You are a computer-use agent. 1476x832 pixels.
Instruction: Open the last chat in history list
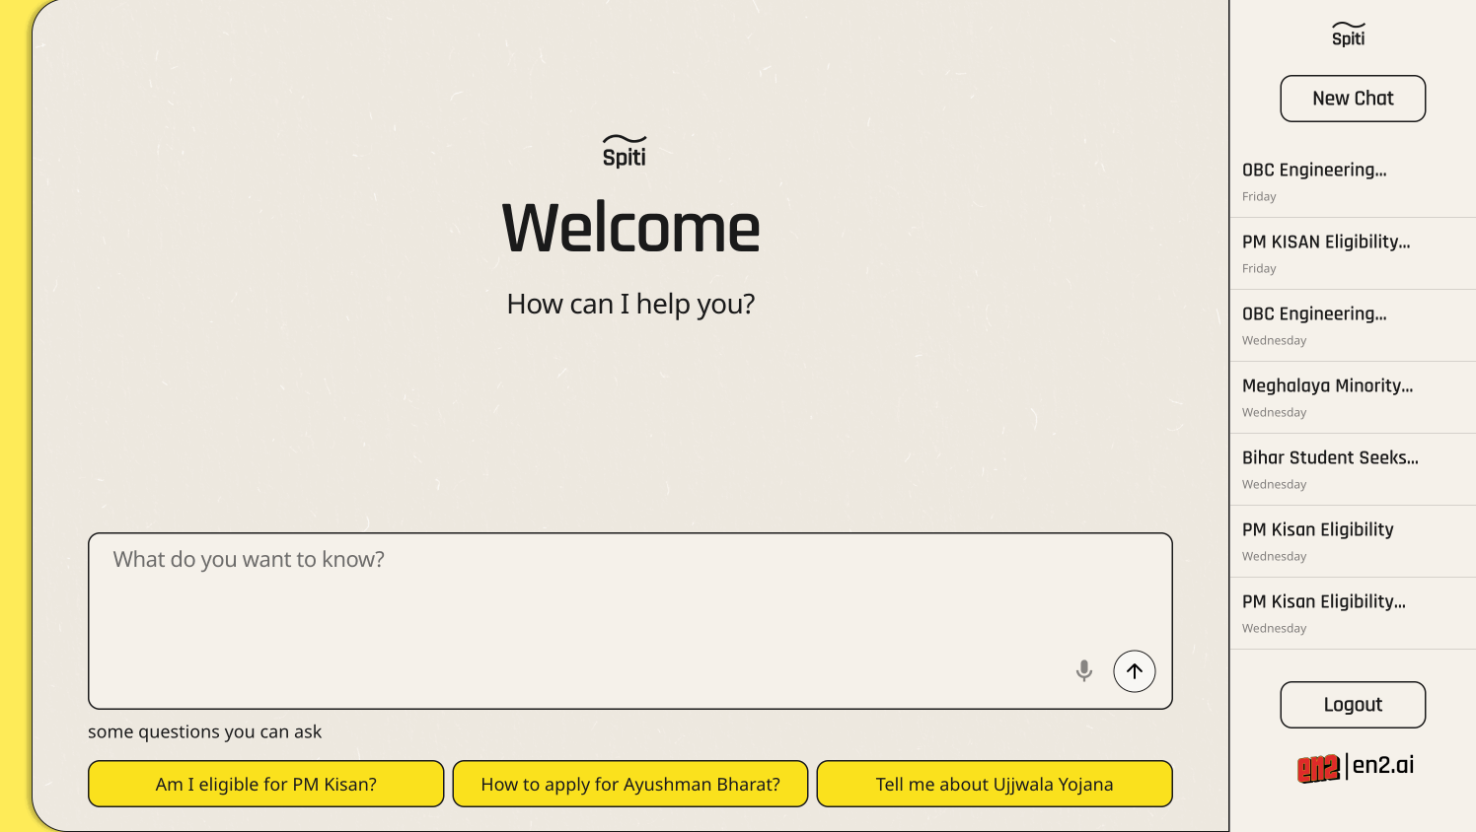pos(1352,613)
